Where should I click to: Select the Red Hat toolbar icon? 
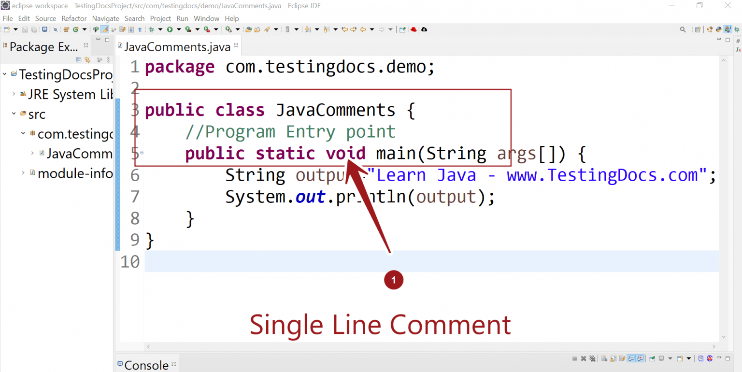point(413,29)
